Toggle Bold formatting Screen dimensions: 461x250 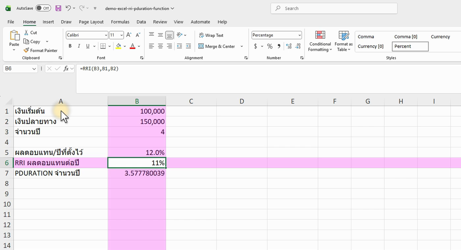pos(70,46)
